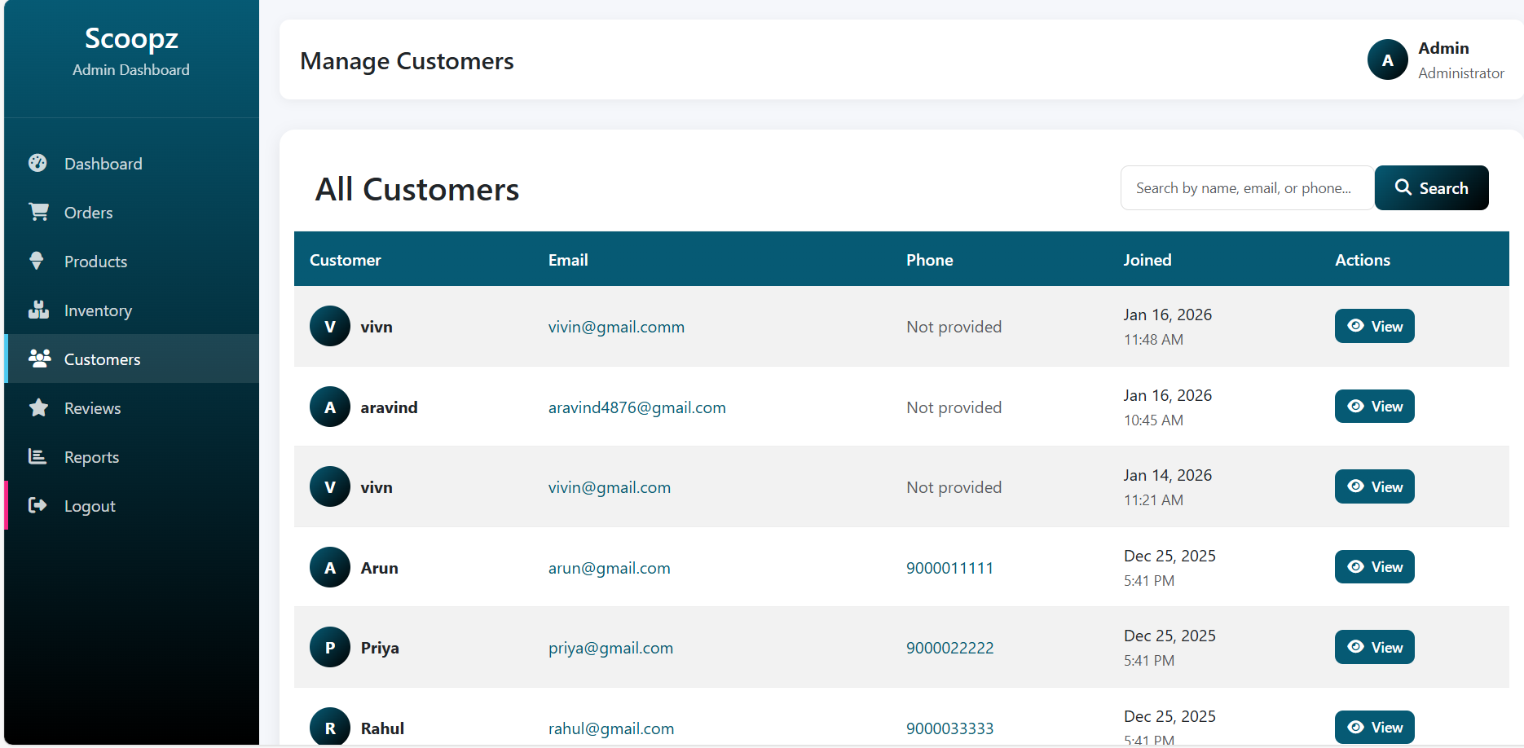Image resolution: width=1524 pixels, height=748 pixels.
Task: Open the Customers menu item
Action: (102, 359)
